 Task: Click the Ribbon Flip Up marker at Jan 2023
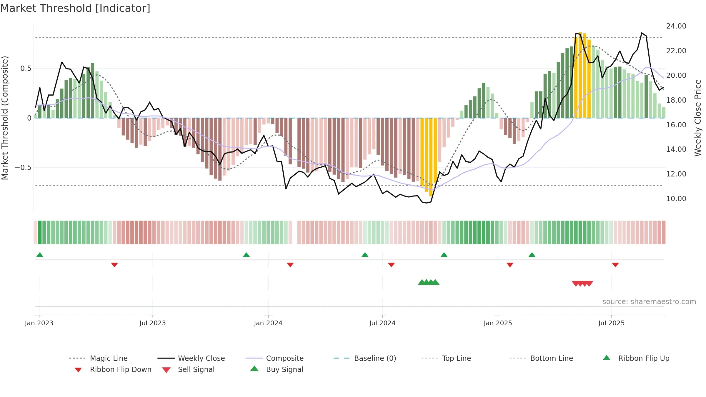(40, 255)
